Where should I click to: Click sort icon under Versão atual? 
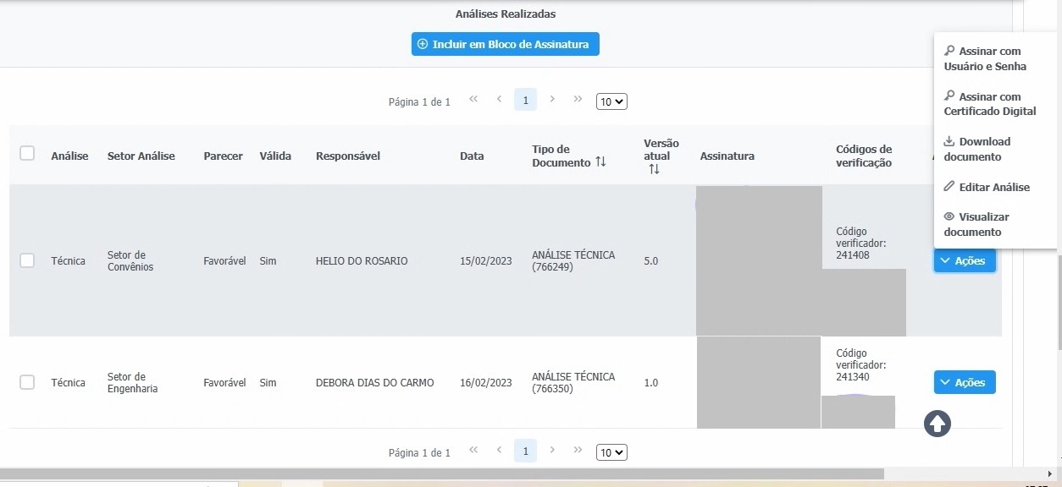(x=654, y=169)
